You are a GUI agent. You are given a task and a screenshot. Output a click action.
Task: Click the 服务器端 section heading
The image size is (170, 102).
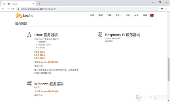(21, 24)
